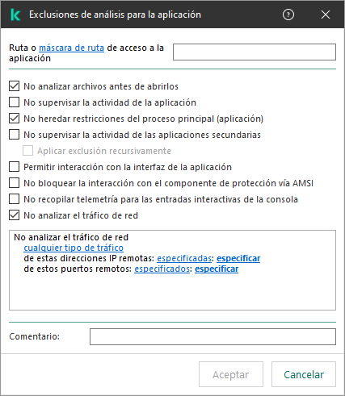Click especificados link for remote ports

coord(162,269)
